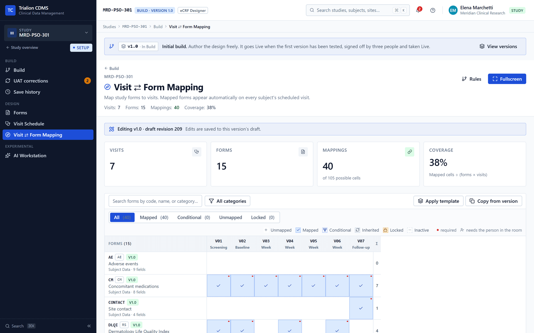The width and height of the screenshot is (534, 333).
Task: Click the link icon in the Mappings card
Action: click(x=410, y=152)
